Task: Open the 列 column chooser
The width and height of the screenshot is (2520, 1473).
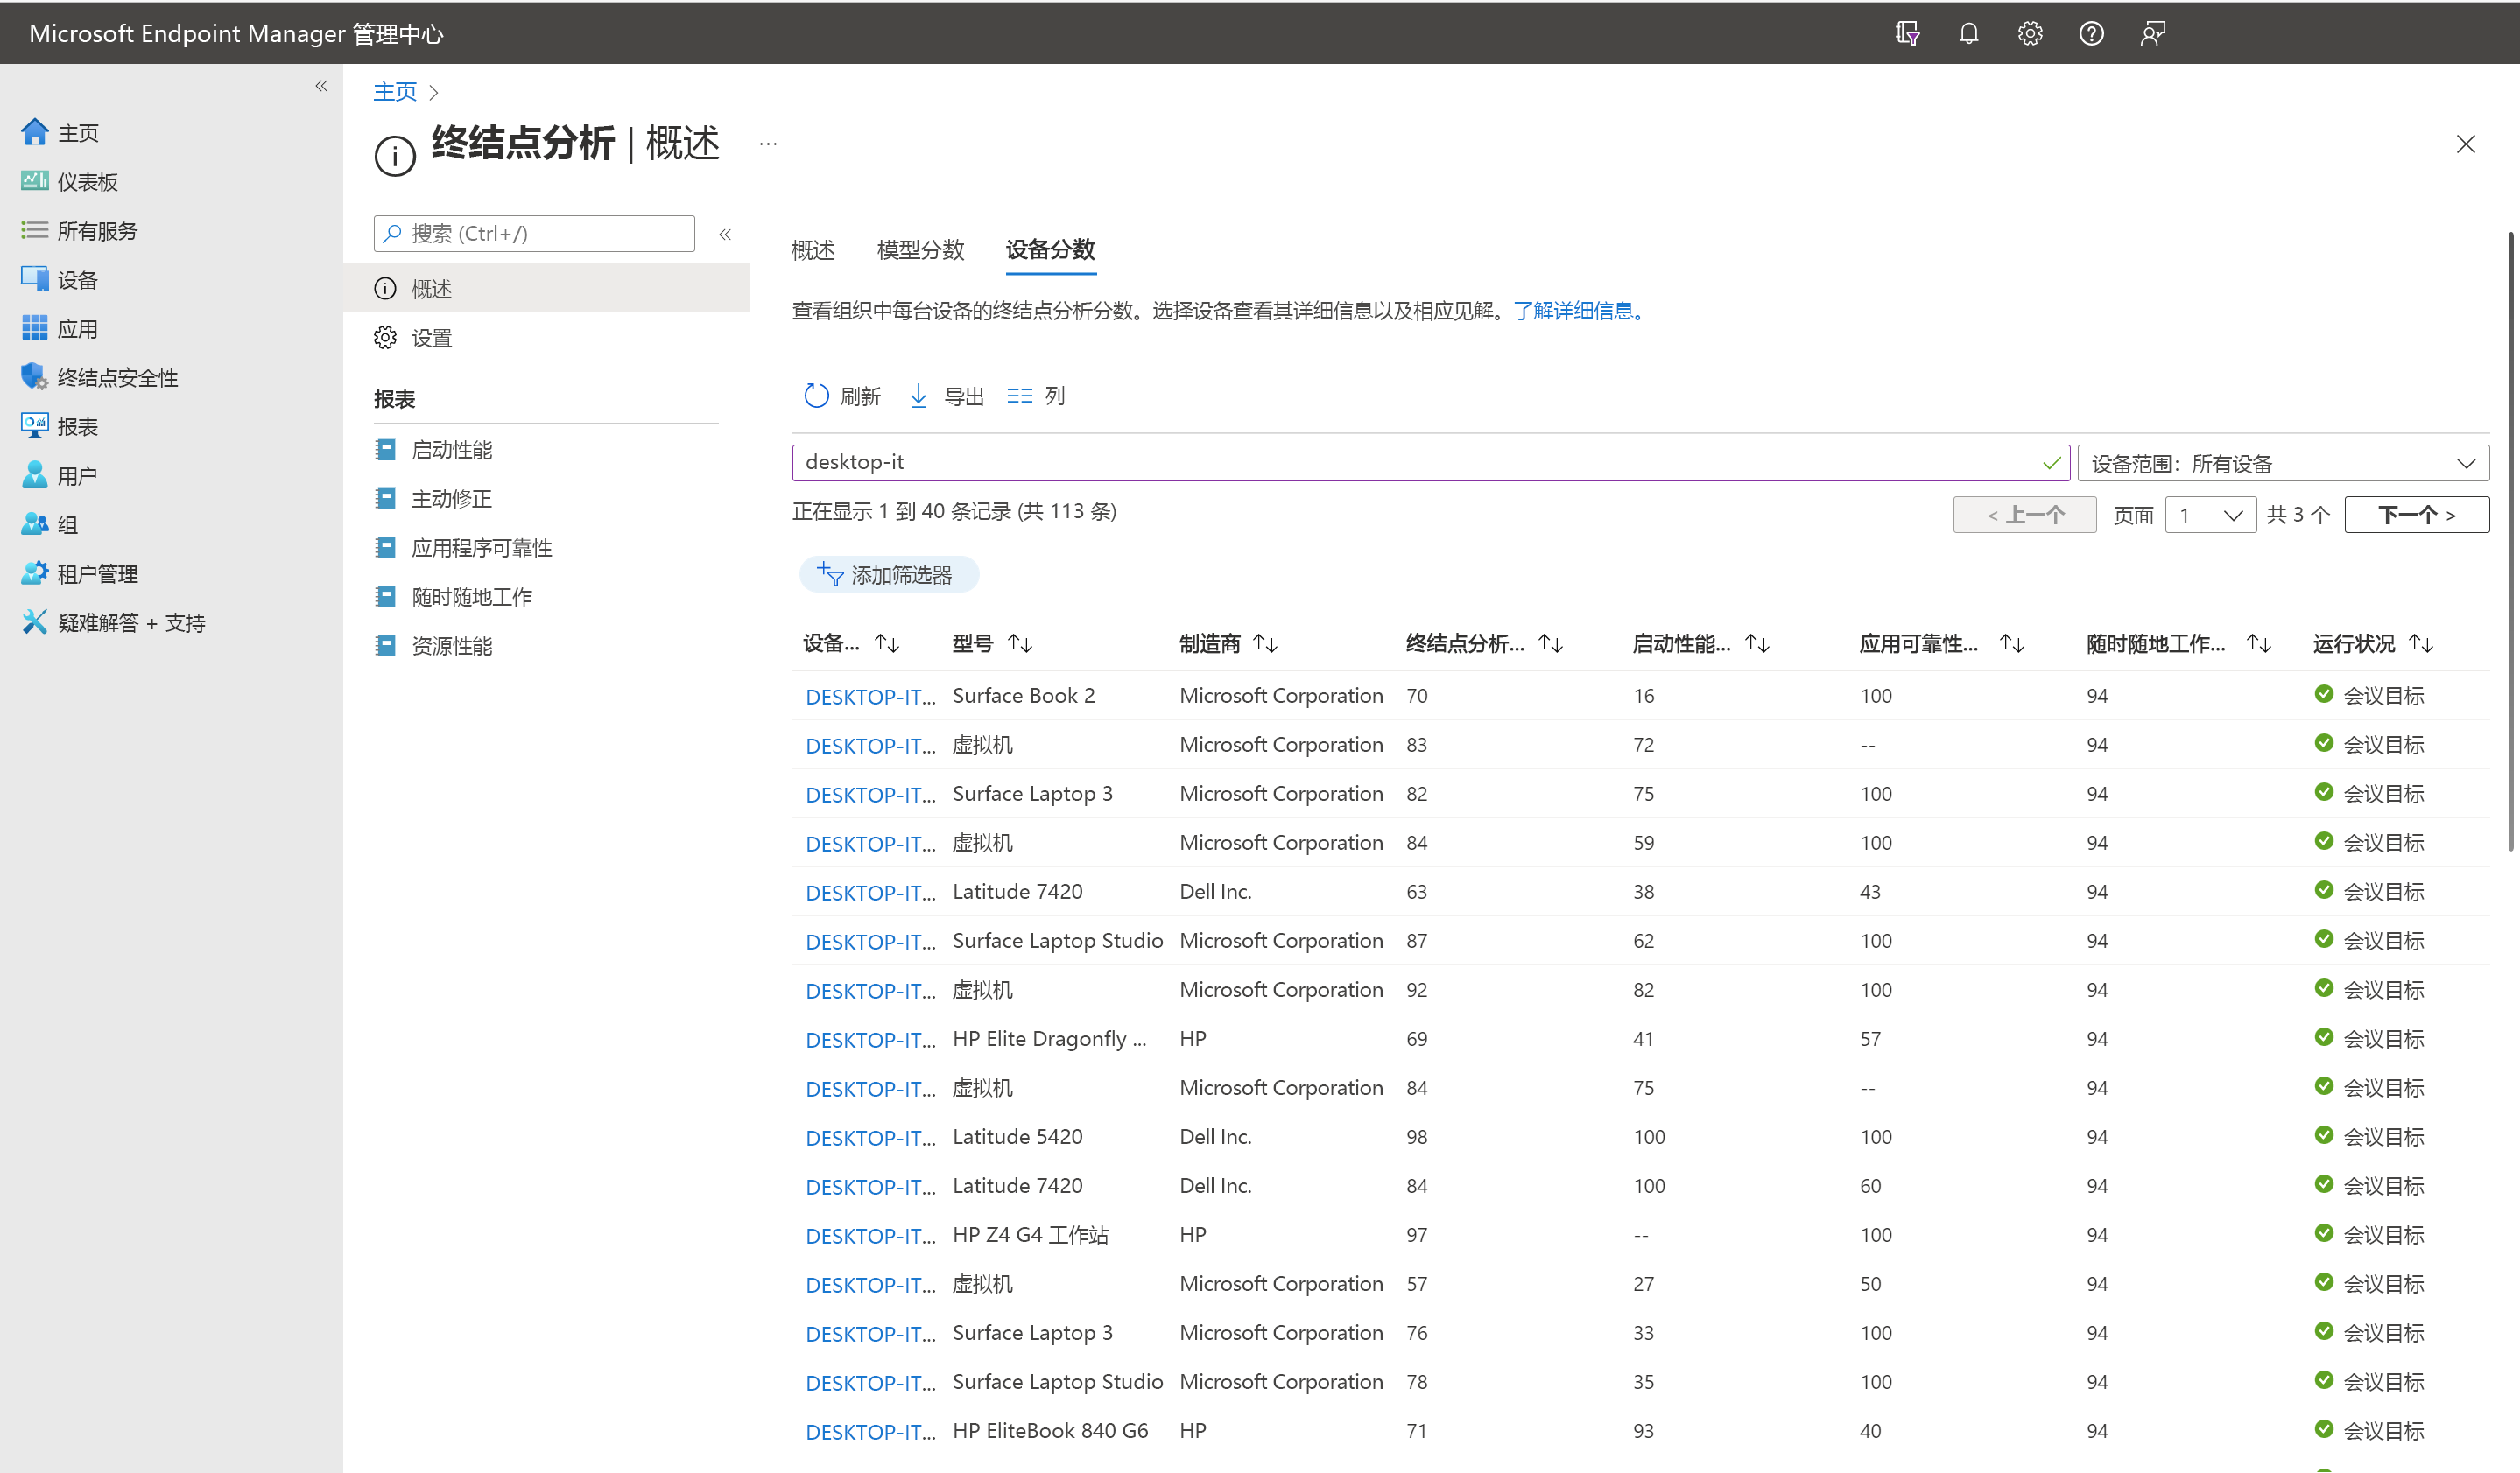Action: tap(1036, 396)
